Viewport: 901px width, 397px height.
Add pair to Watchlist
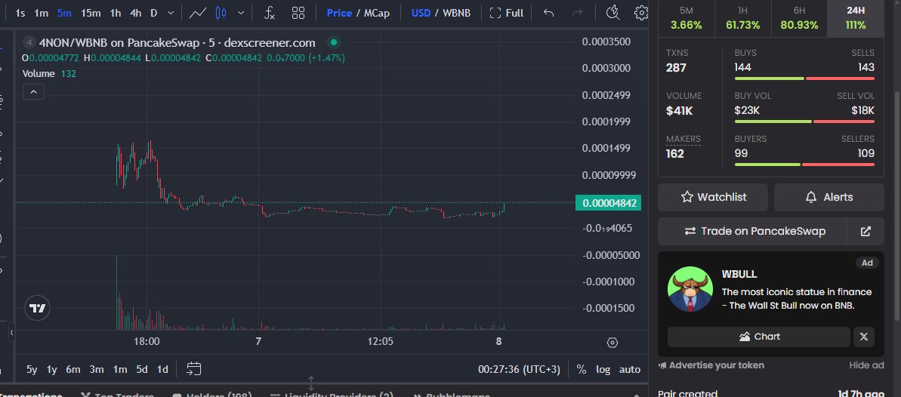tap(713, 197)
